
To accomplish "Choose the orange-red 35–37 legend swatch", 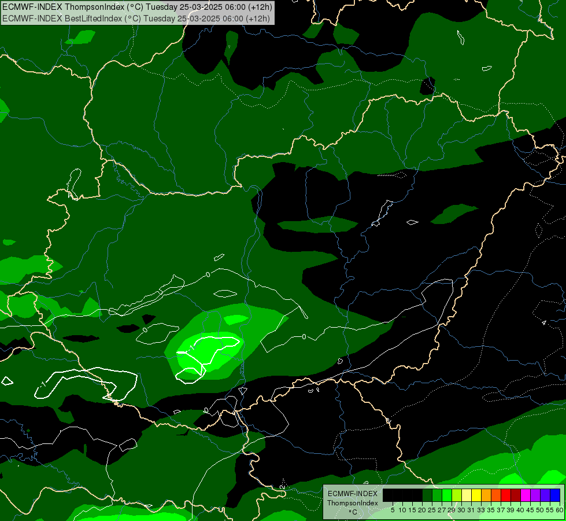I will coord(496,495).
